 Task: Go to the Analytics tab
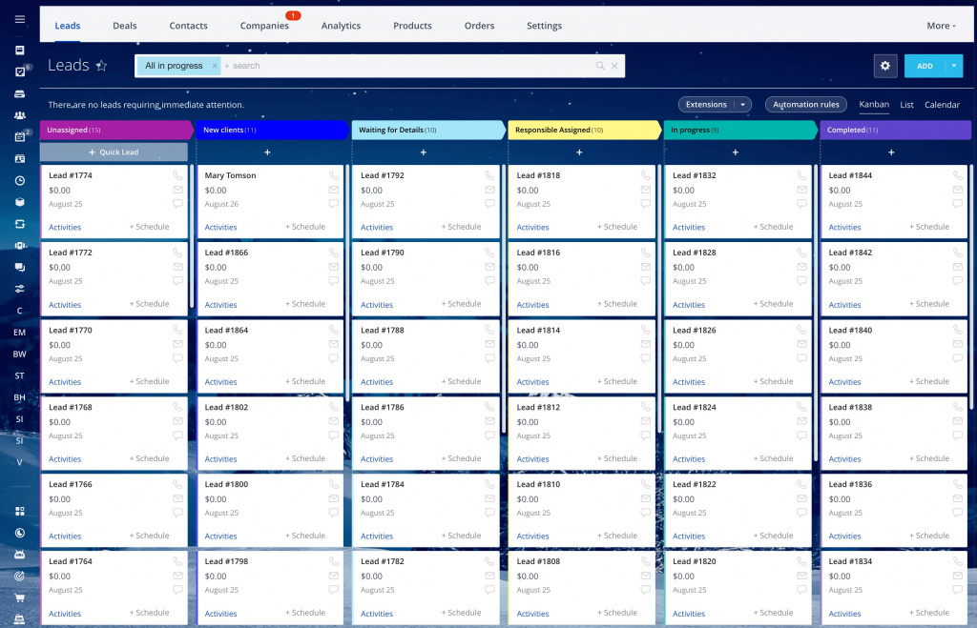tap(341, 26)
